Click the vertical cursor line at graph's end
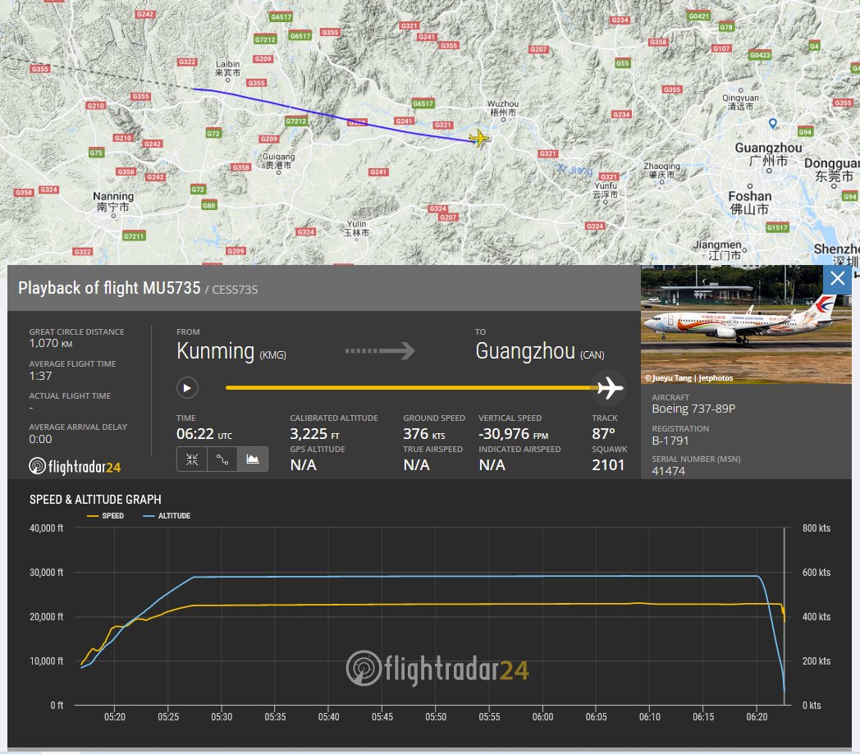This screenshot has height=754, width=860. click(785, 615)
